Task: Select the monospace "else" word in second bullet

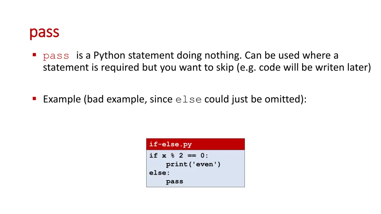Action: [189, 100]
